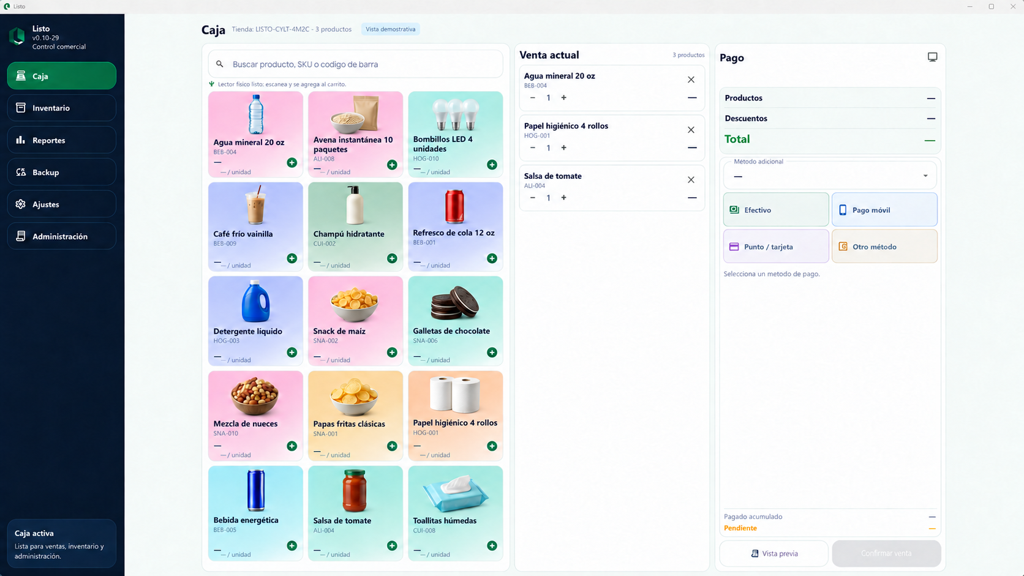The height and width of the screenshot is (576, 1024).
Task: Remove Agua mineral 20 oz from cart
Action: click(691, 80)
